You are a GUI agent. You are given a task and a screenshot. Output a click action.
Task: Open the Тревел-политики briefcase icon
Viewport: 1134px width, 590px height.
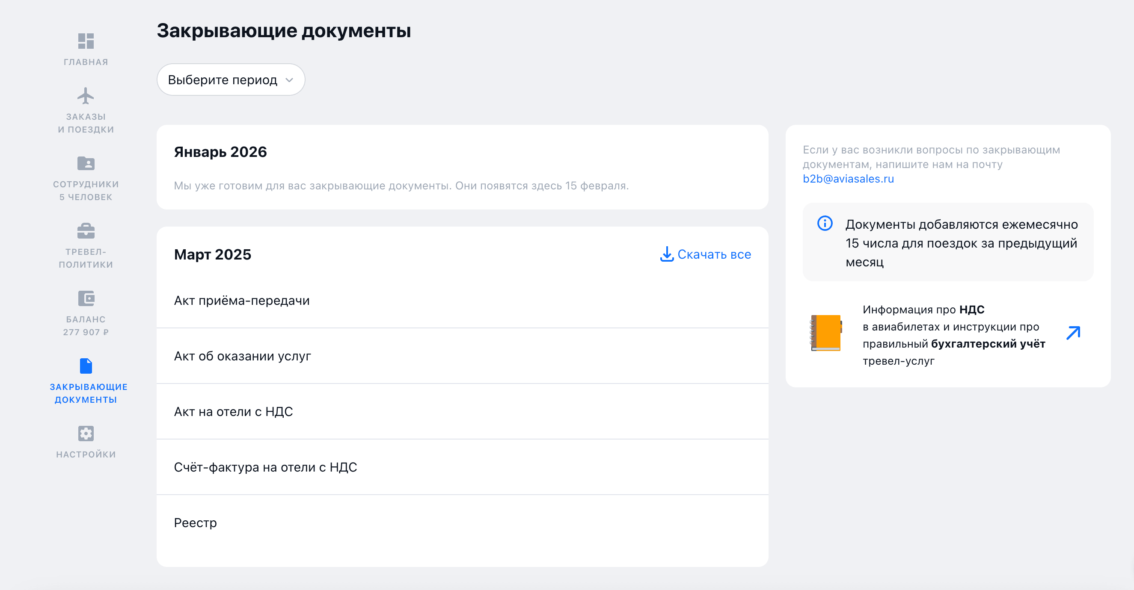click(x=86, y=230)
